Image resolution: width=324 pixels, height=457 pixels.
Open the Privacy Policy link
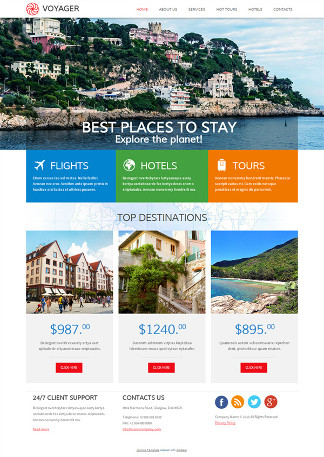tap(225, 423)
